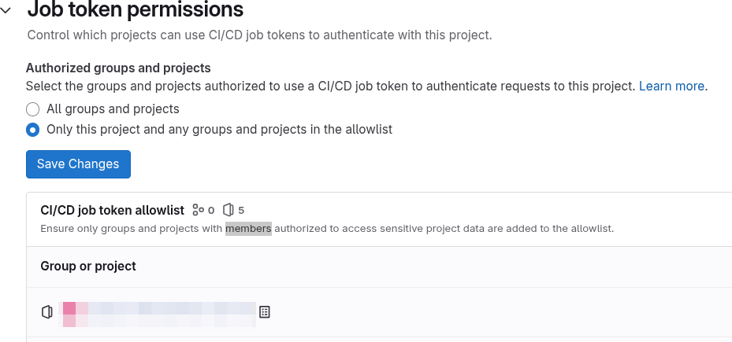Click the All groups and projects label text
732x342 pixels.
(113, 109)
